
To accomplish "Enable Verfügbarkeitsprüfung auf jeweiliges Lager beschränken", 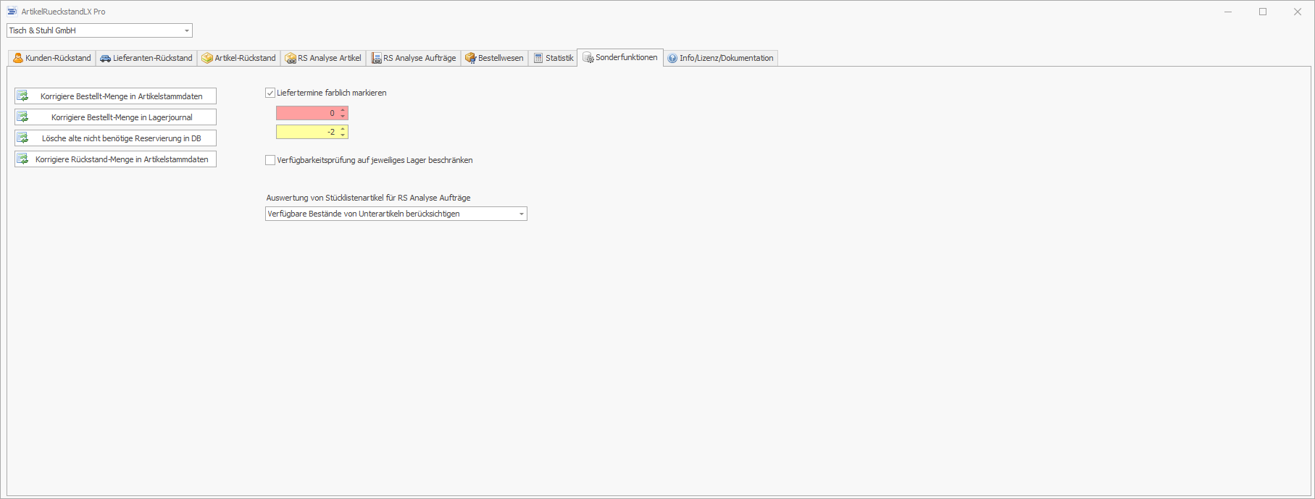I will pos(270,160).
